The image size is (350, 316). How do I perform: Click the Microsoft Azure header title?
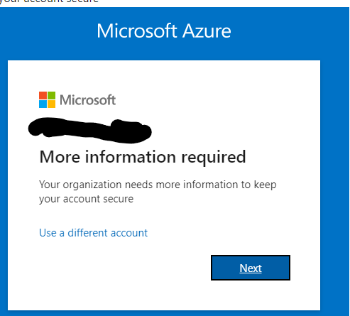164,31
